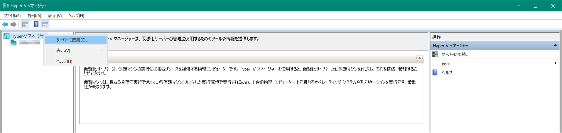Click the paragraph beginning 仮想化サーバーは
The width and height of the screenshot is (562, 133).
click(x=250, y=71)
